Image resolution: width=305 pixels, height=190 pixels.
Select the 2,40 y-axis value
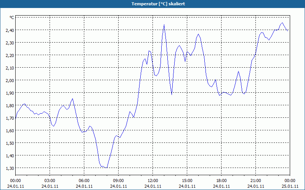click(x=10, y=30)
